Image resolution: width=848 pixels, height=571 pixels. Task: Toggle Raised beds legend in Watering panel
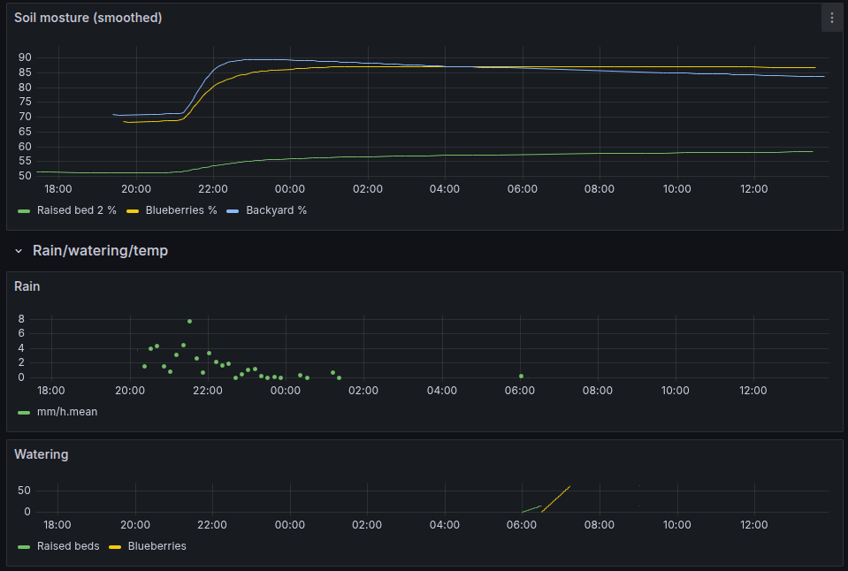tap(68, 546)
